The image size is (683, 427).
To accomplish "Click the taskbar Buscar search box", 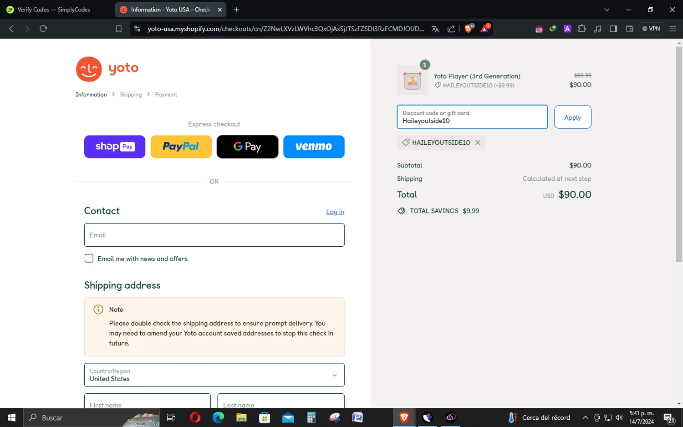I will tap(91, 417).
